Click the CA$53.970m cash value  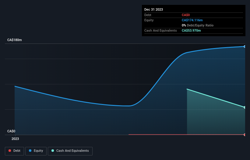pyautogui.click(x=191, y=30)
